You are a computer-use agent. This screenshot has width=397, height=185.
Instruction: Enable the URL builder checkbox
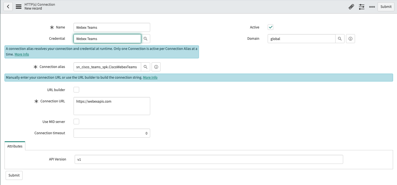pos(76,90)
